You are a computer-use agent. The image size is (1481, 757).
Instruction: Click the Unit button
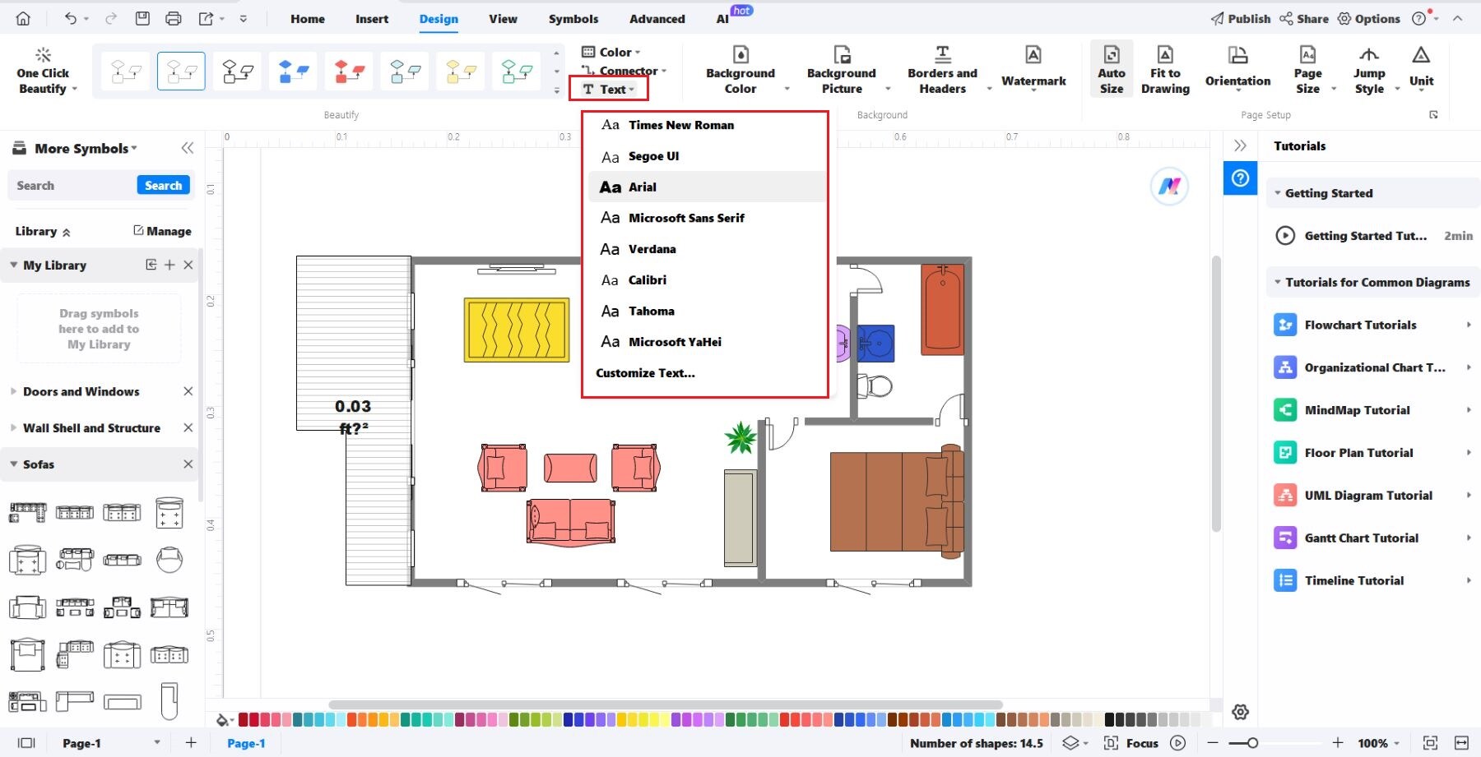click(x=1421, y=68)
